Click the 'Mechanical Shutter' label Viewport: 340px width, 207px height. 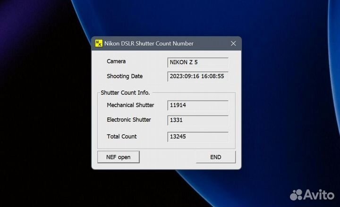coord(130,105)
